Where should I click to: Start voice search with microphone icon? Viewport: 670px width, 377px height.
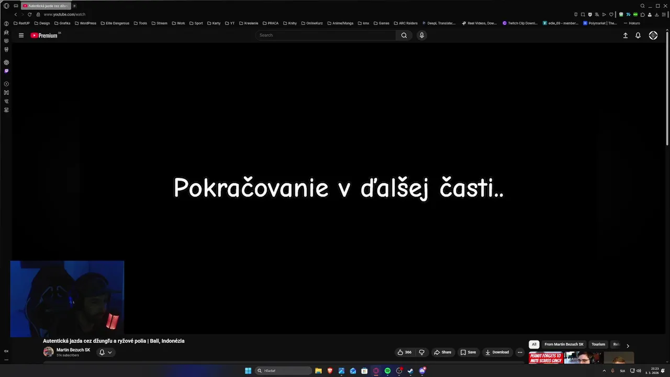point(421,35)
